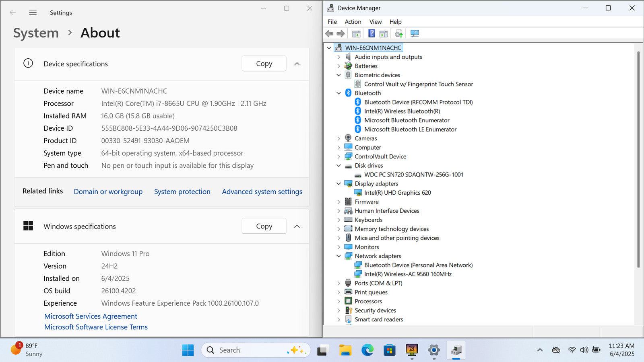This screenshot has height=362, width=644.
Task: Open the View menu in Device Manager
Action: click(375, 22)
